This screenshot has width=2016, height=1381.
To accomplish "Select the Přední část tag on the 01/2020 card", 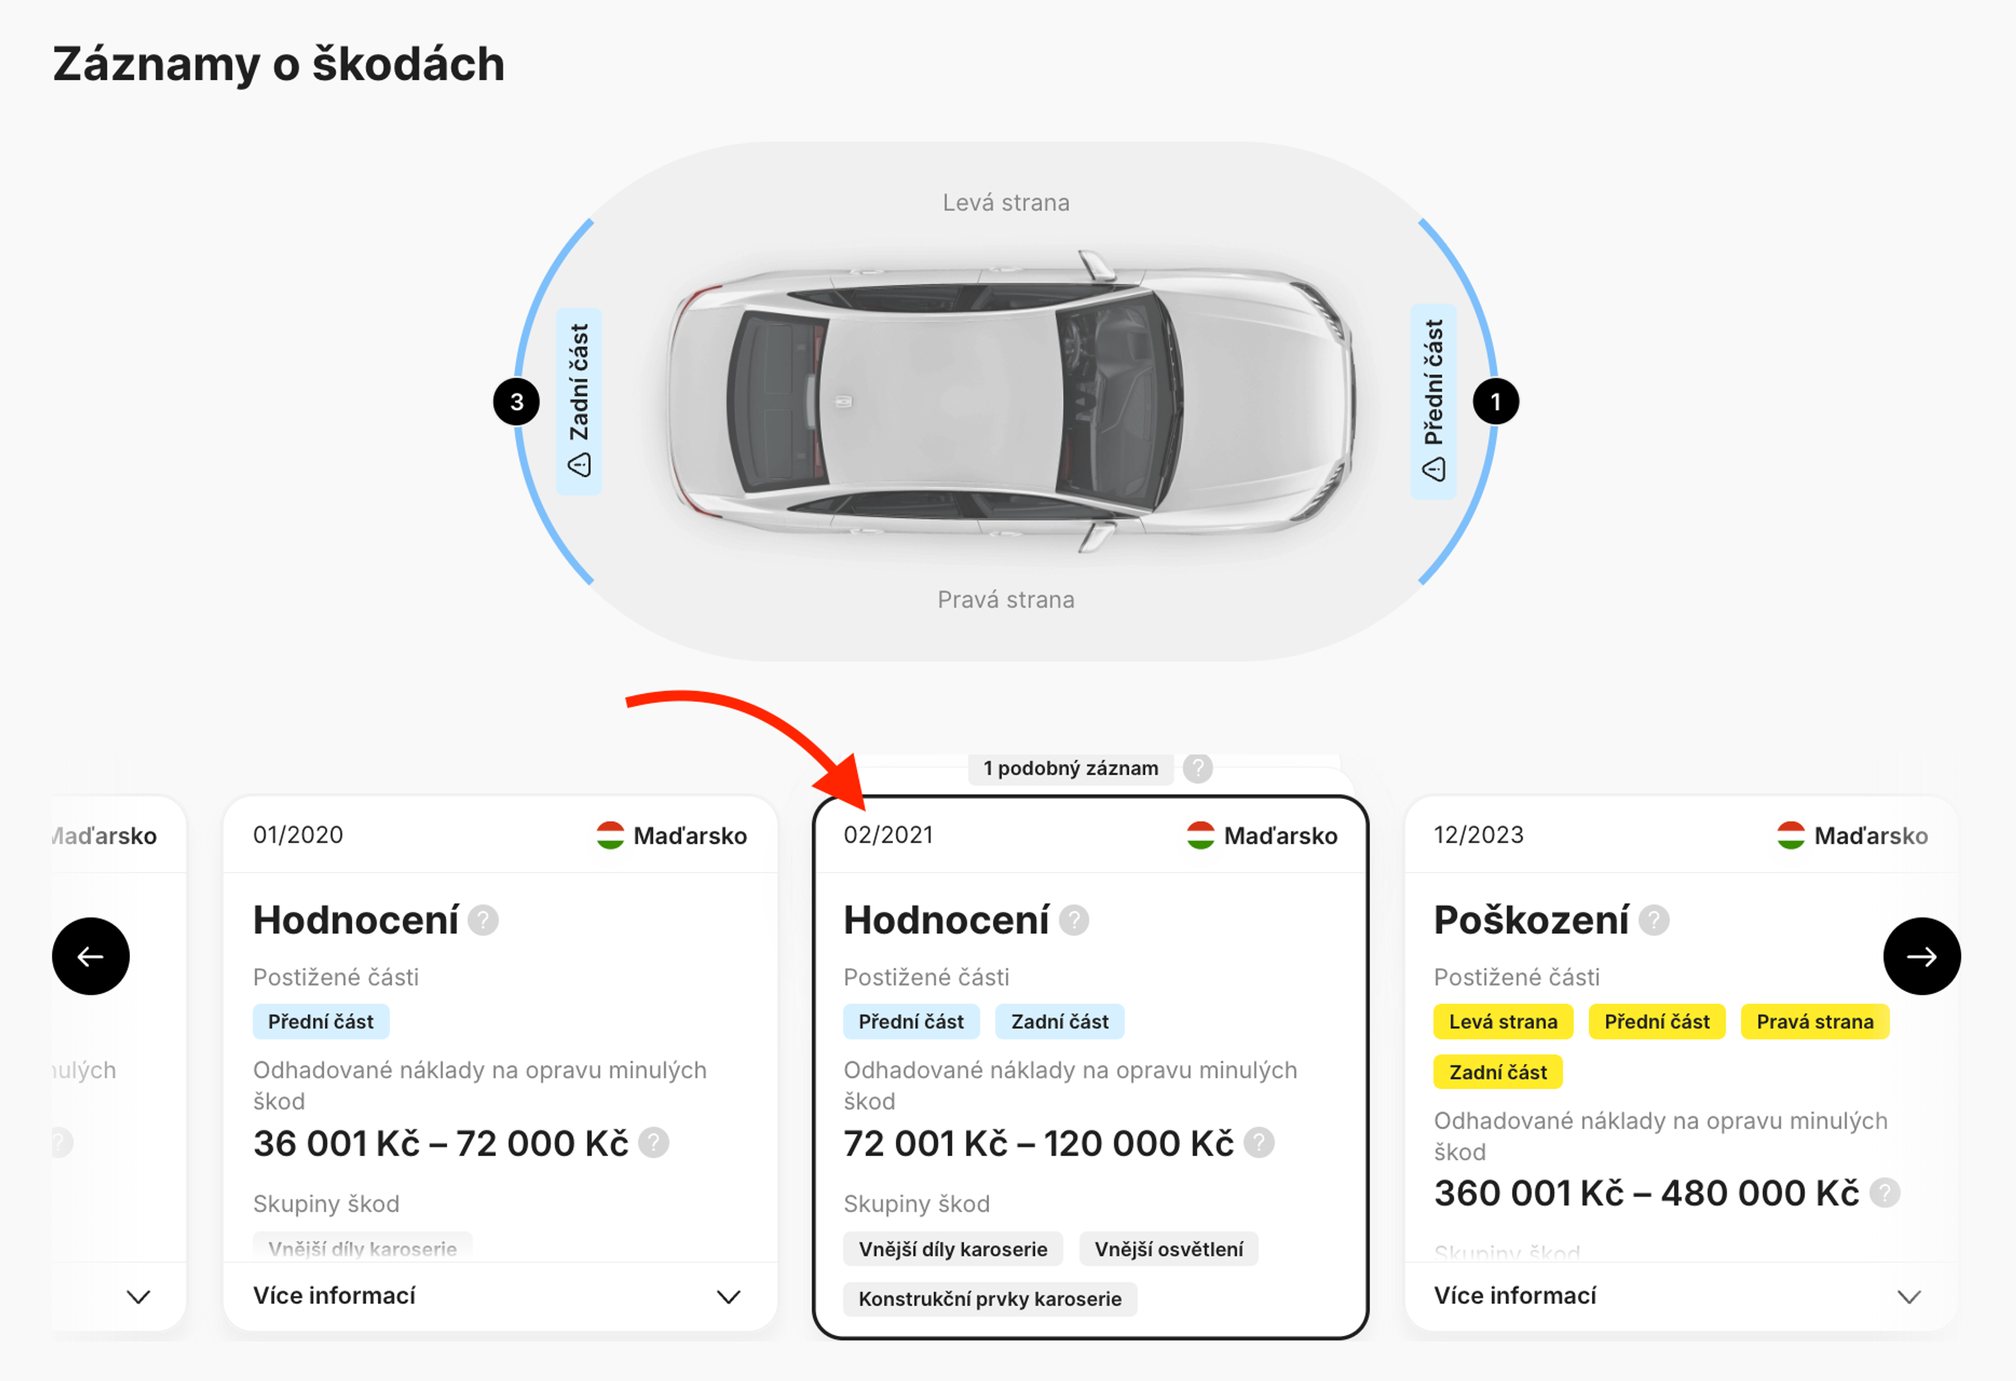I will tap(321, 1021).
